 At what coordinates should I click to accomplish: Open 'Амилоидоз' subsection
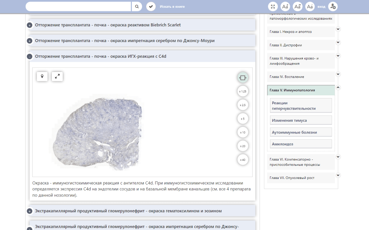301,144
